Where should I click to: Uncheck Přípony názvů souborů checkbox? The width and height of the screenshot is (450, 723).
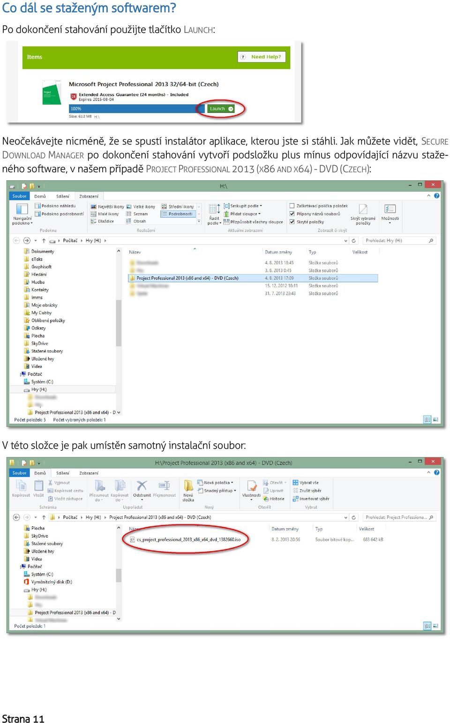[x=292, y=214]
